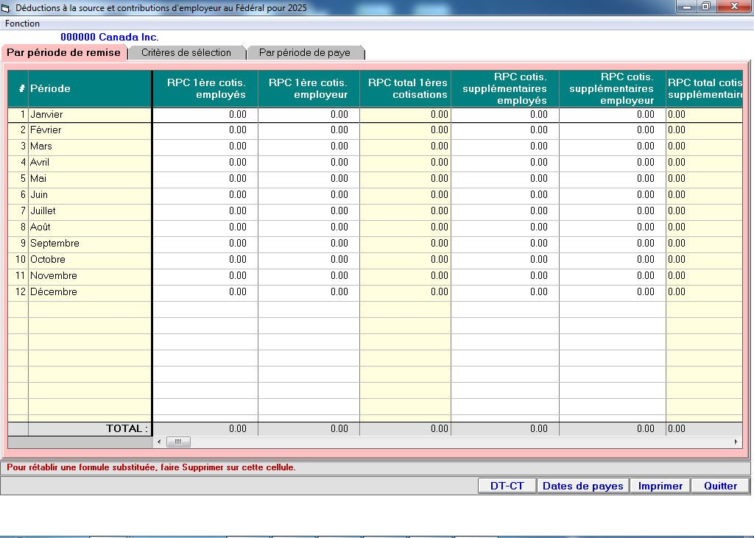Click the horizontal scrollbar right arrow
The image size is (754, 538).
[736, 442]
